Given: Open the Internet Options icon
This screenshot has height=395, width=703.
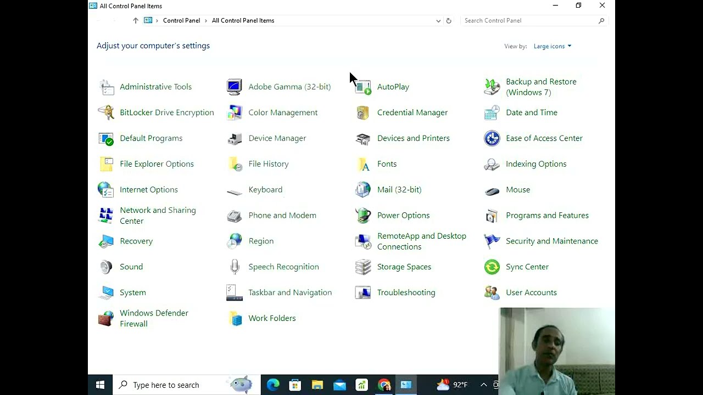Looking at the screenshot, I should point(106,190).
